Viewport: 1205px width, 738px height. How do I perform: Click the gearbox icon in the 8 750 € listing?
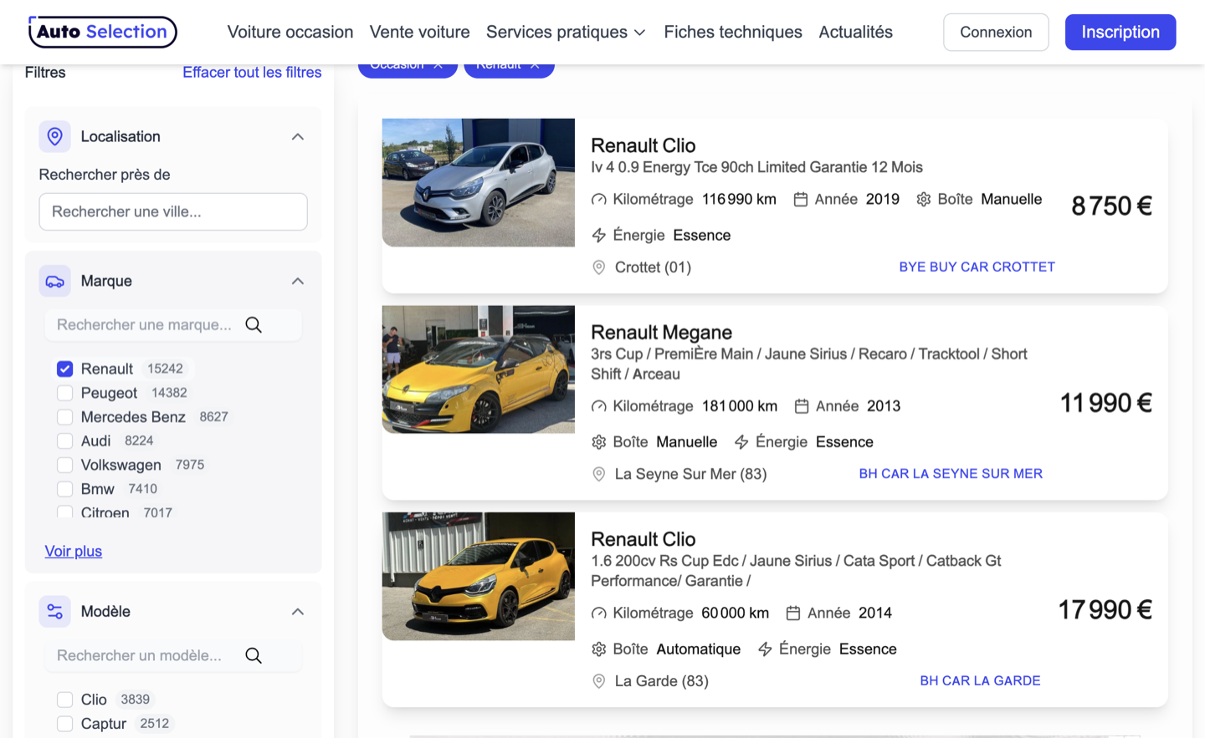924,200
